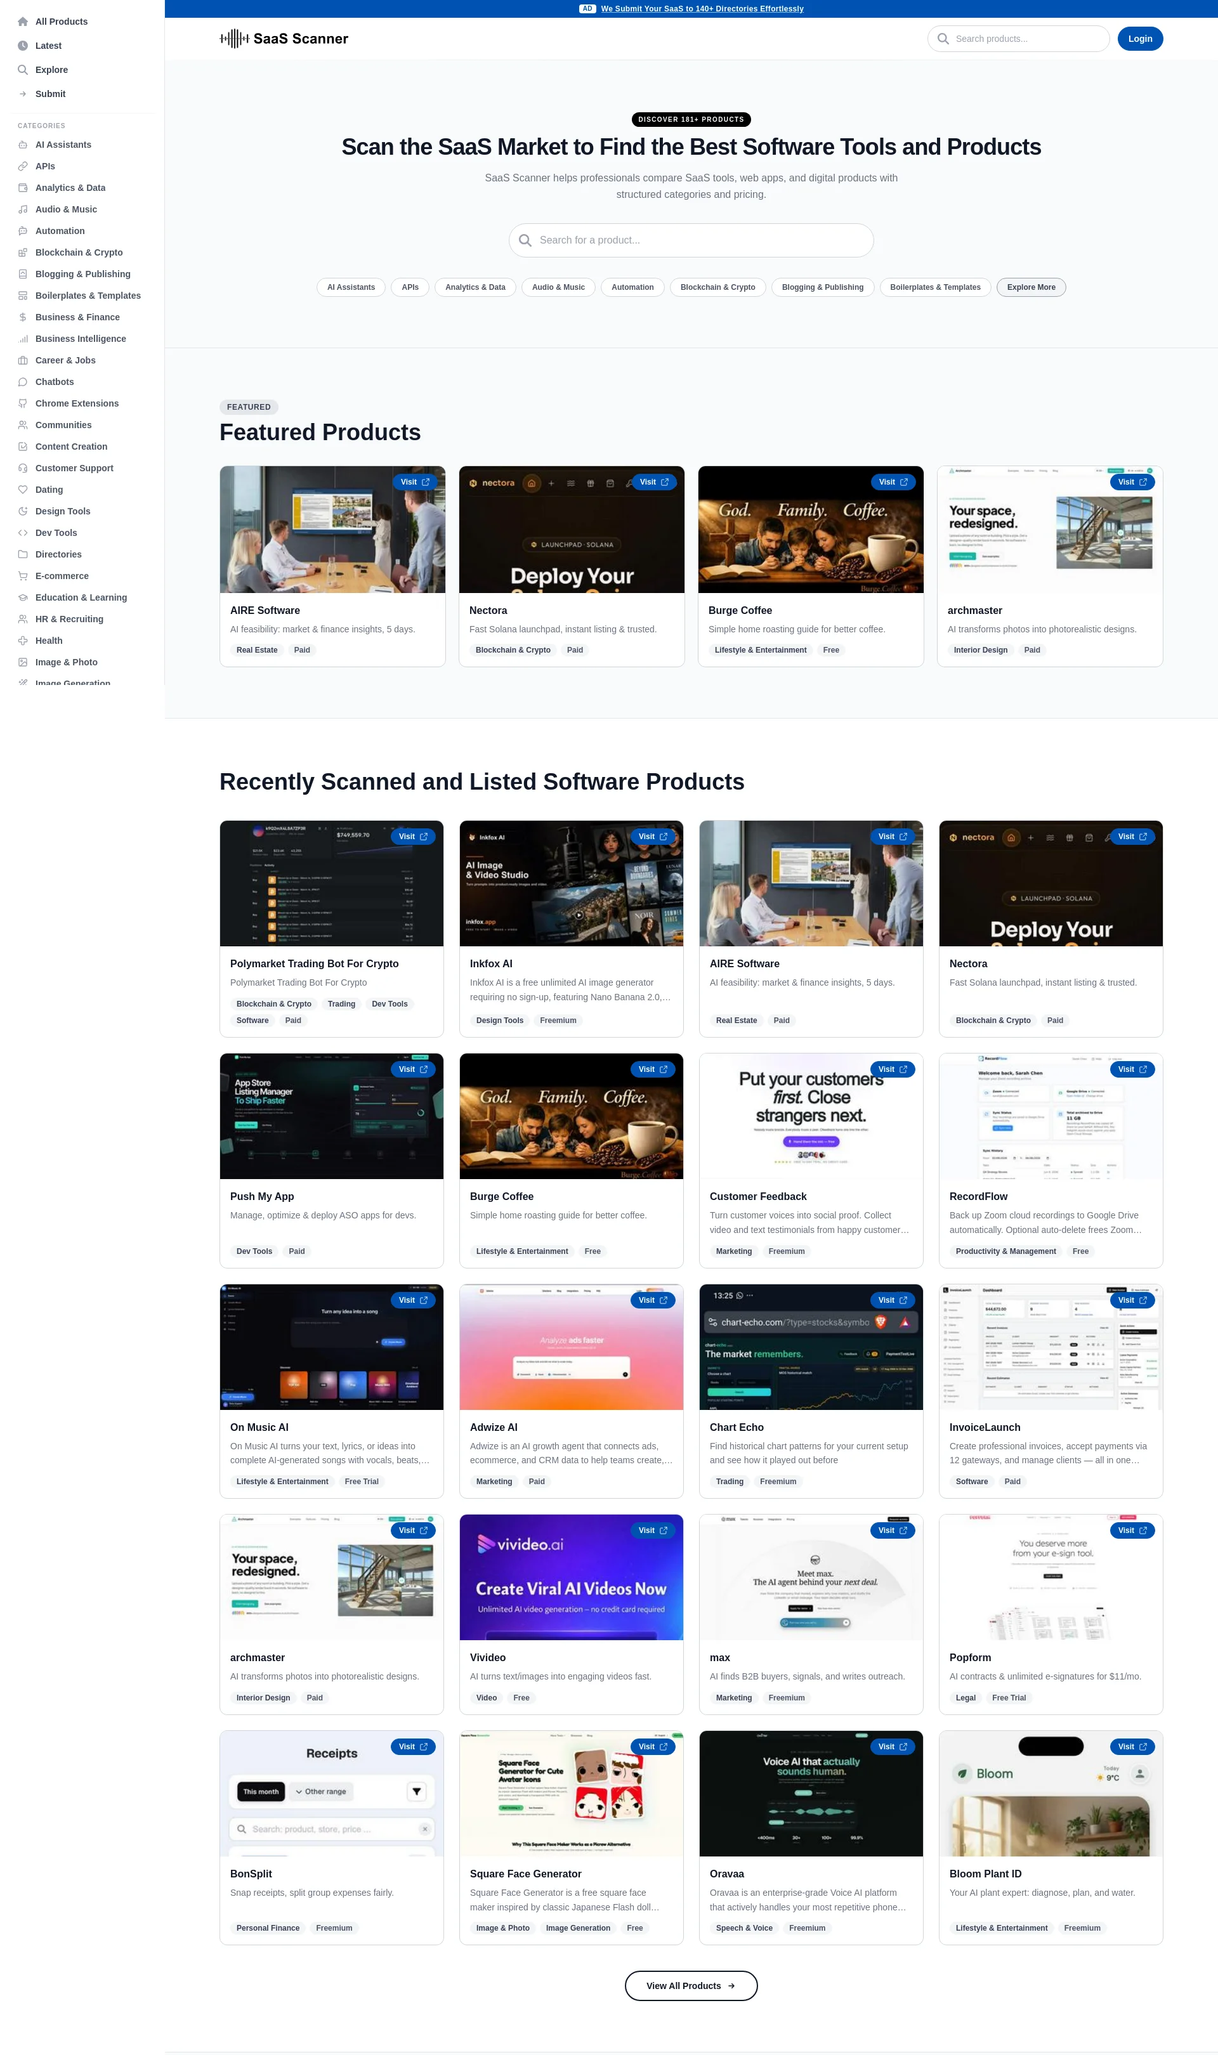1218x2055 pixels.
Task: Click View All Products button
Action: click(691, 1985)
